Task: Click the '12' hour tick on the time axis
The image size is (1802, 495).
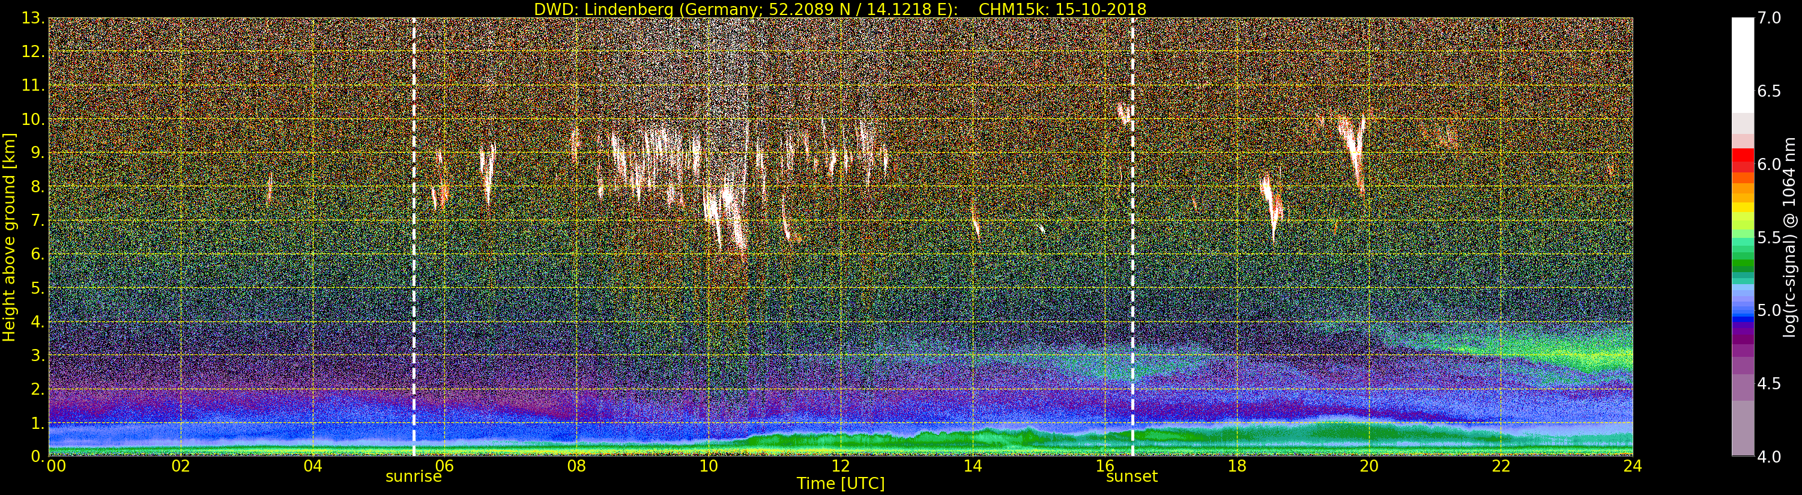Action: pos(840,467)
